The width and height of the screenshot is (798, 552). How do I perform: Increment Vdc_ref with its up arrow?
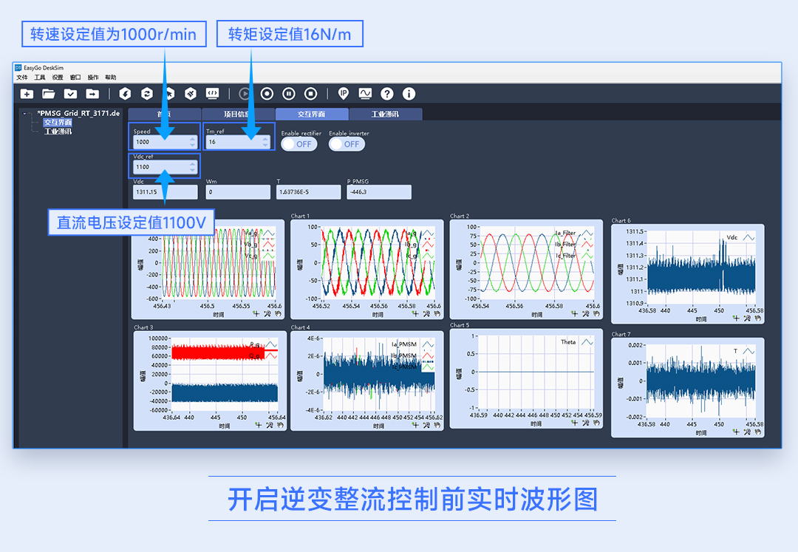coord(192,164)
